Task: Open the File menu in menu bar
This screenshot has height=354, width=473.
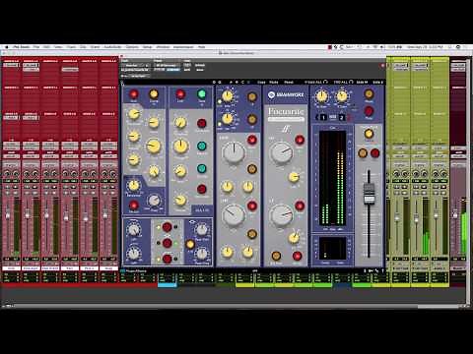Action: [x=36, y=47]
